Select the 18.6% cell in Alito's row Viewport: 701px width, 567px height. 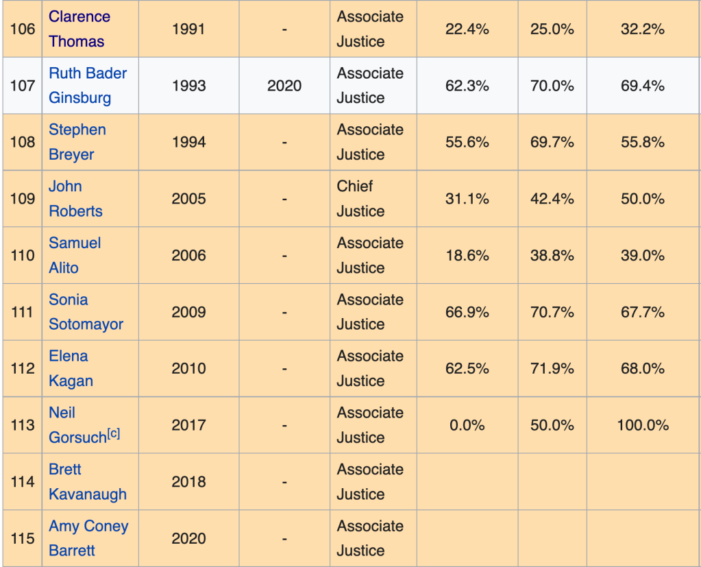pyautogui.click(x=467, y=256)
